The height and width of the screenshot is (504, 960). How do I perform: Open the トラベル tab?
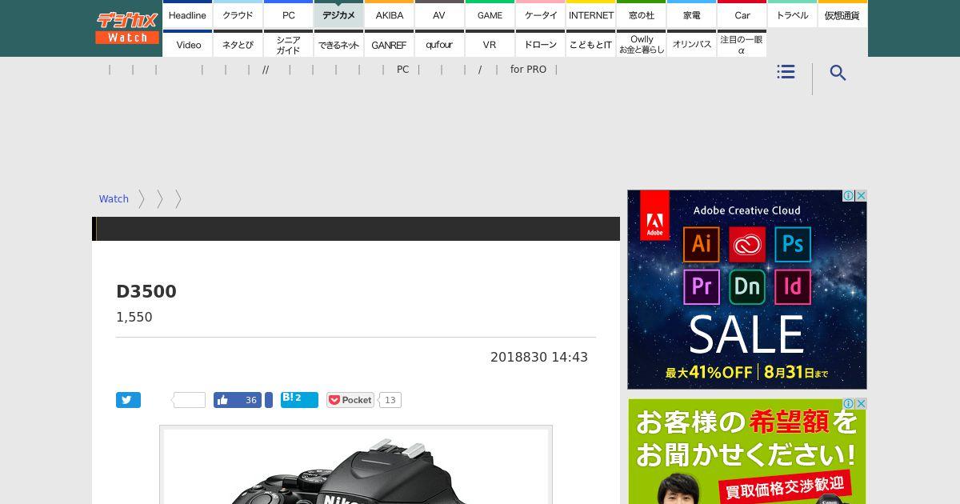click(793, 14)
